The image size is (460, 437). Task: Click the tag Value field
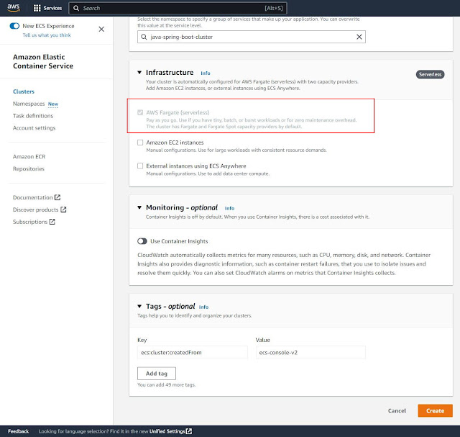point(310,352)
